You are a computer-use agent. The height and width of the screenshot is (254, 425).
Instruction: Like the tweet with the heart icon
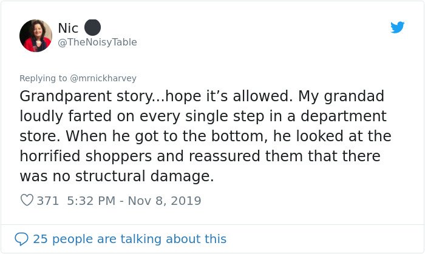pos(27,200)
